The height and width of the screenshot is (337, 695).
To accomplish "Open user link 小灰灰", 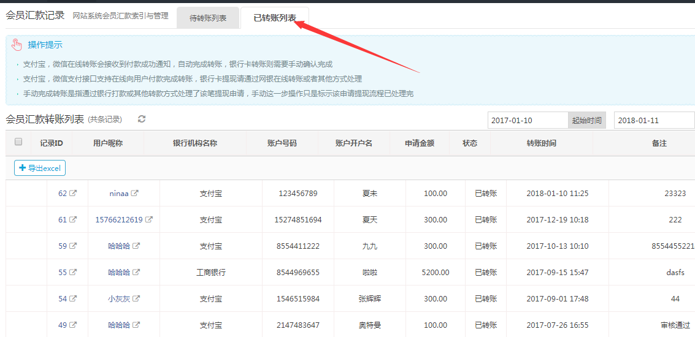I will [118, 299].
